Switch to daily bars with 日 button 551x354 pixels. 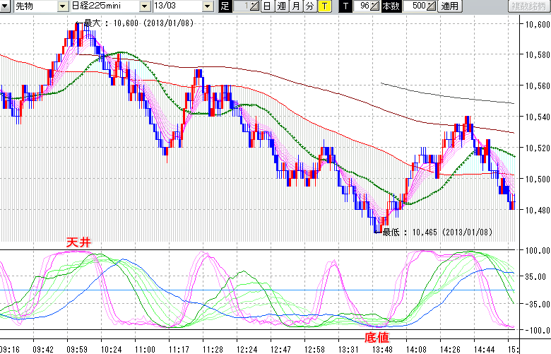266,6
